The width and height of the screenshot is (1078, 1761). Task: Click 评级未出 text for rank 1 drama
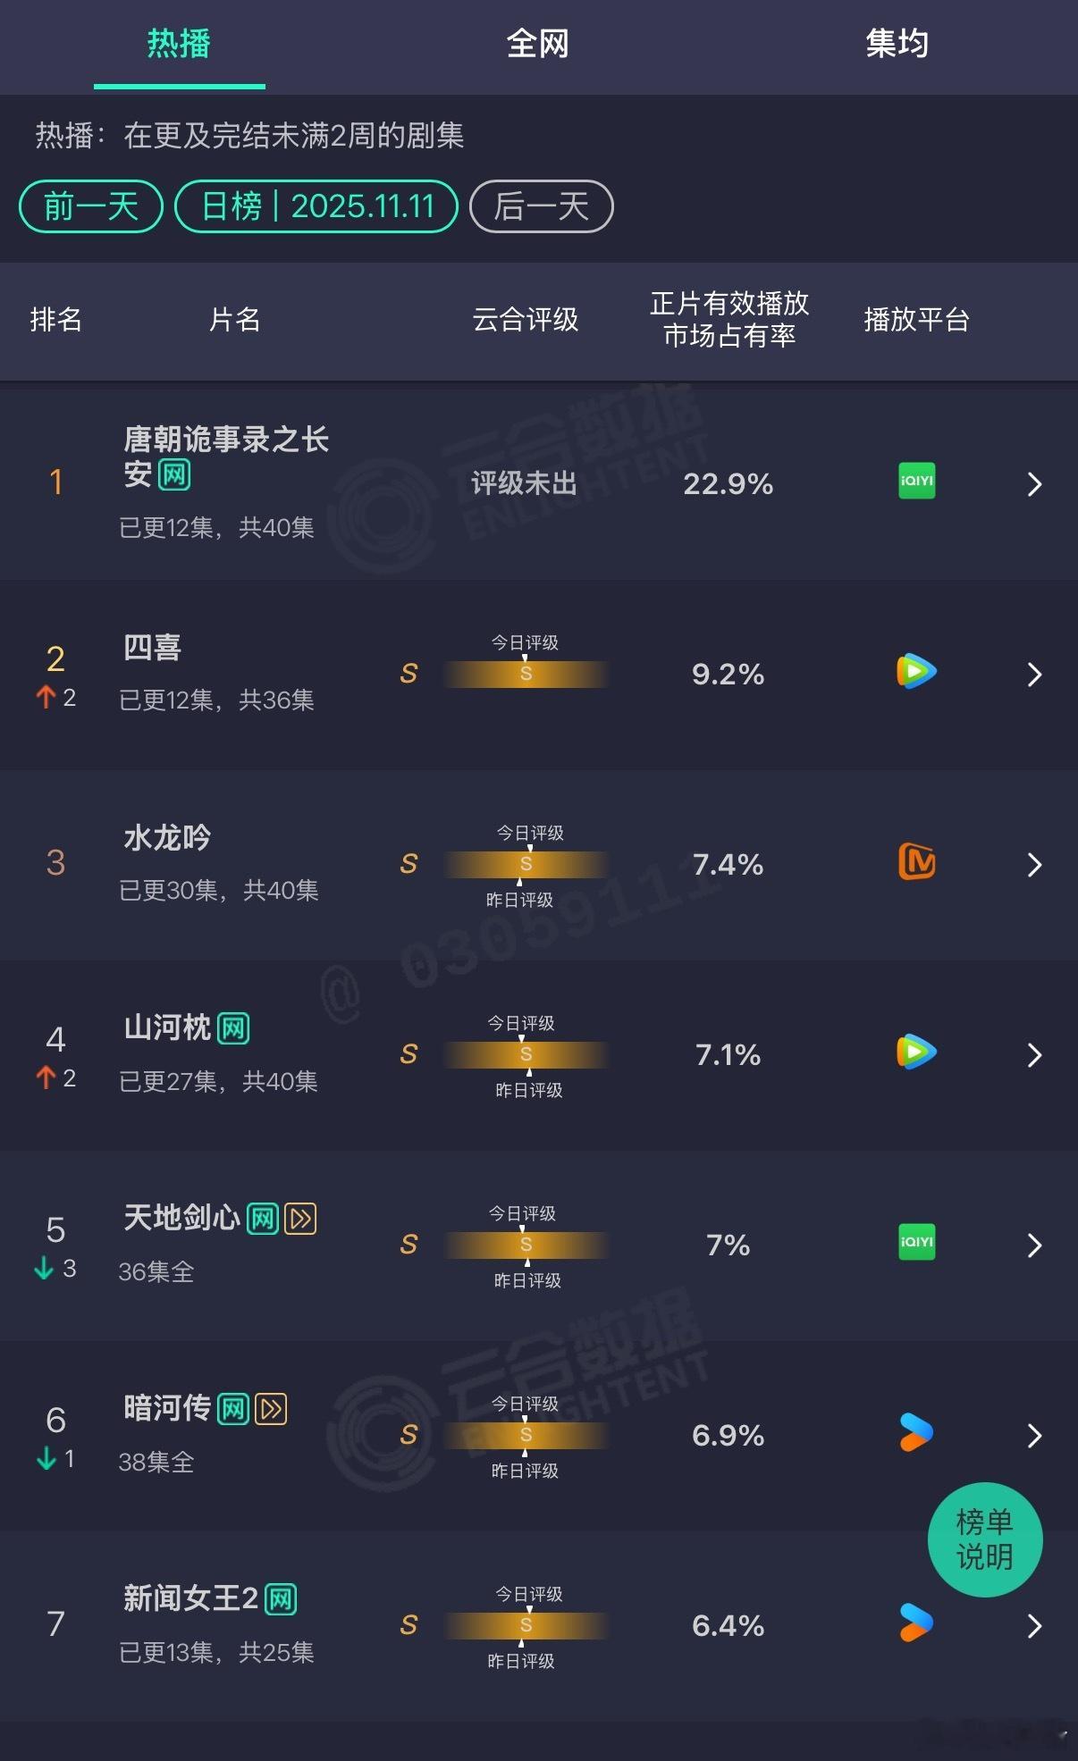[x=524, y=483]
